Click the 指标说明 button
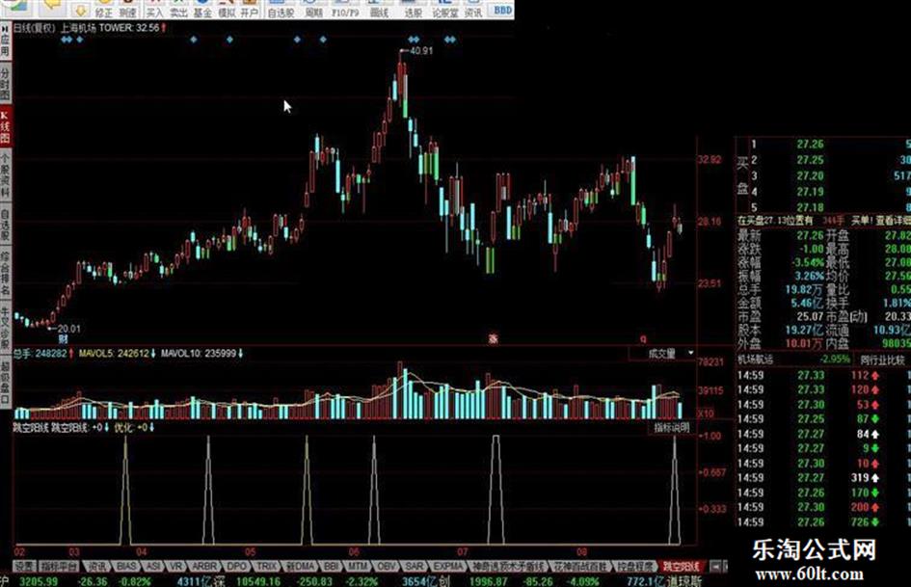 coord(671,428)
